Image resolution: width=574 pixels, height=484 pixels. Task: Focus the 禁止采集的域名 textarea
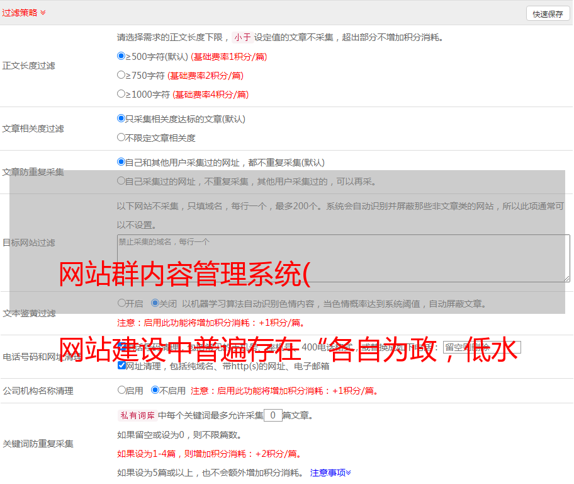[x=344, y=258]
